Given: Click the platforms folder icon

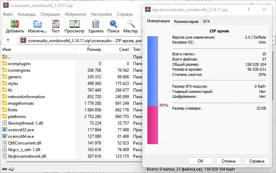Looking at the screenshot, I should (x=5, y=116).
